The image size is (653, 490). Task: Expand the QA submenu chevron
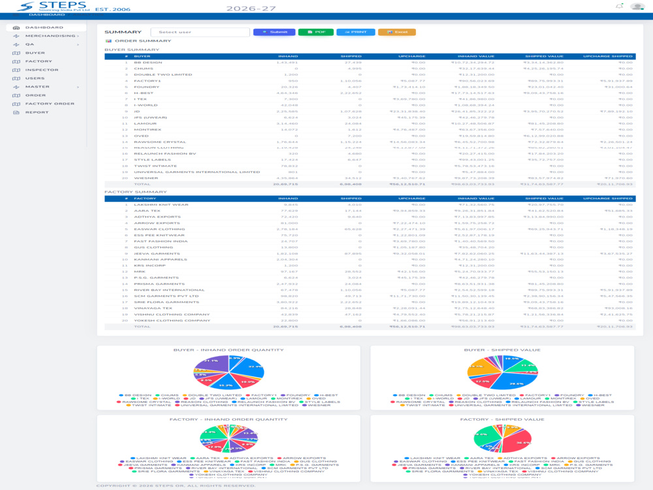tap(78, 44)
